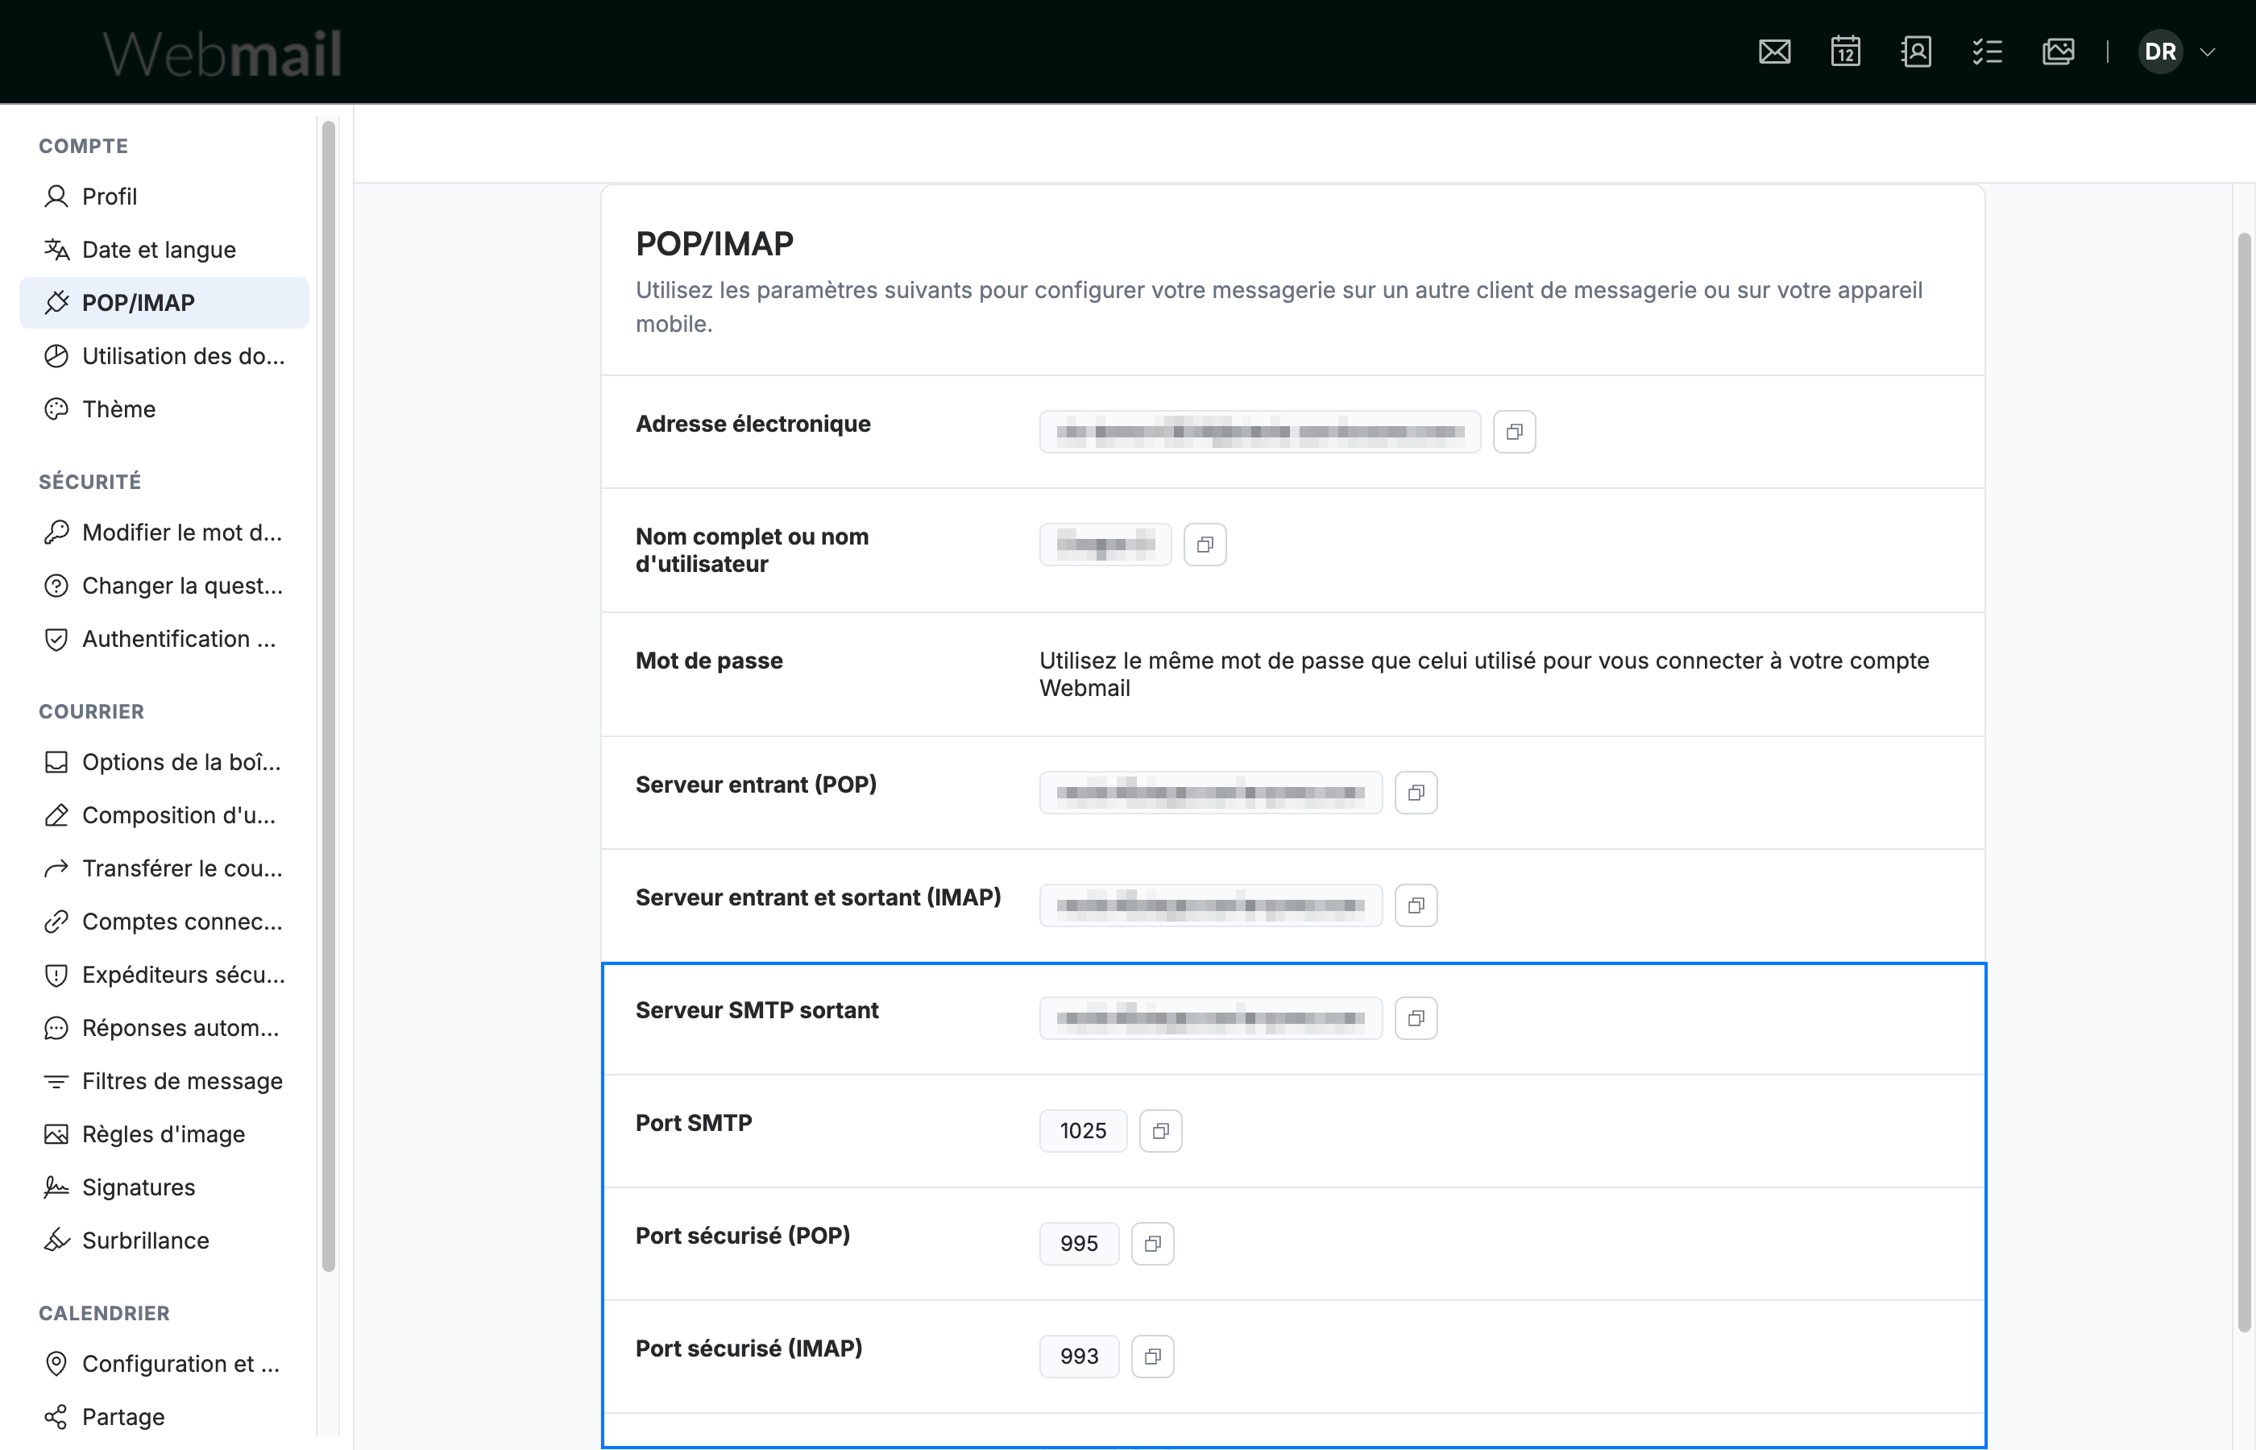Copy the Adresse électronique value
The height and width of the screenshot is (1450, 2256).
1514,432
